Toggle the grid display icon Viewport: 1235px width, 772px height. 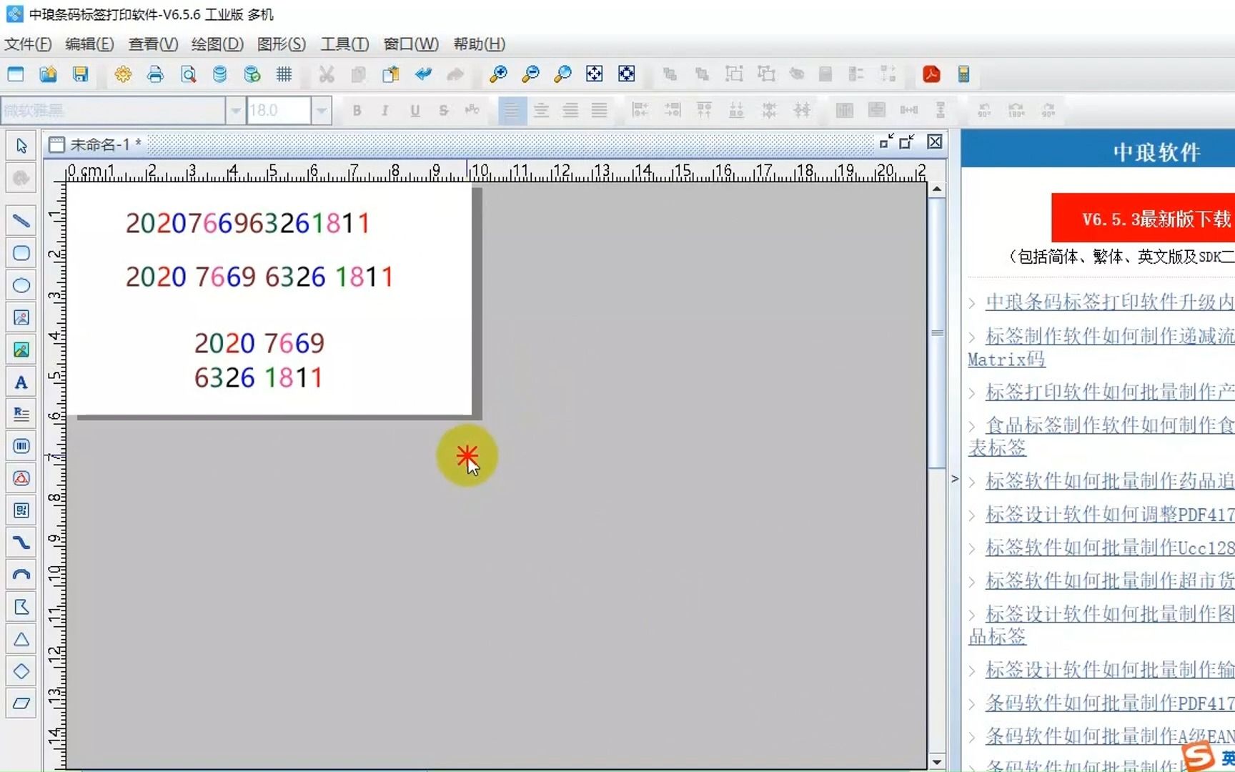pyautogui.click(x=284, y=74)
